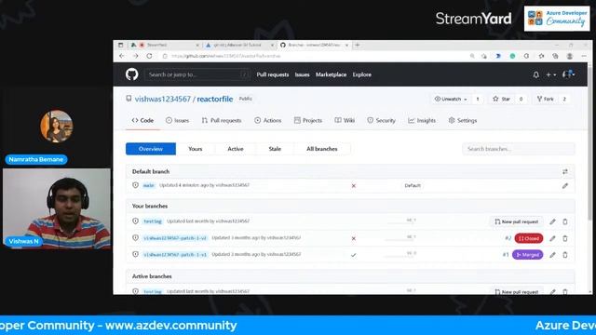596x335 pixels.
Task: Click the Vishwas N video feed
Action: click(x=57, y=208)
